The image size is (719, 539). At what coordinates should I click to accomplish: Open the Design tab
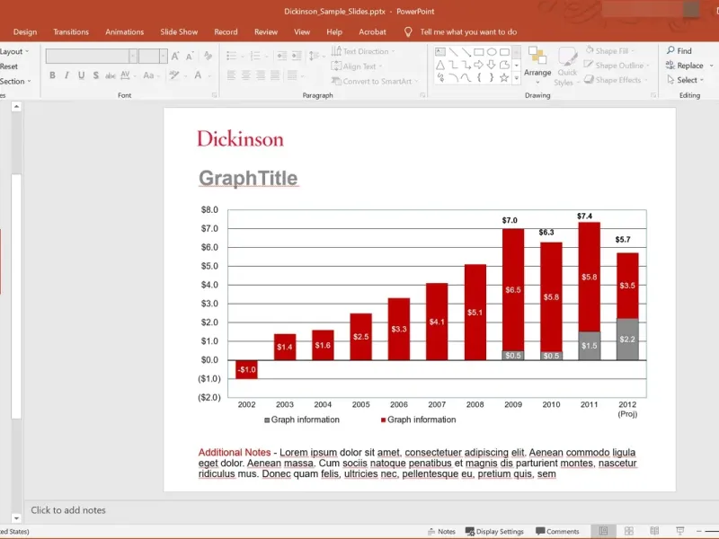click(x=25, y=32)
